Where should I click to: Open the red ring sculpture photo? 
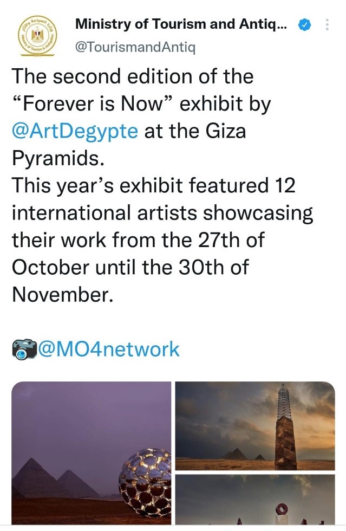tap(255, 501)
